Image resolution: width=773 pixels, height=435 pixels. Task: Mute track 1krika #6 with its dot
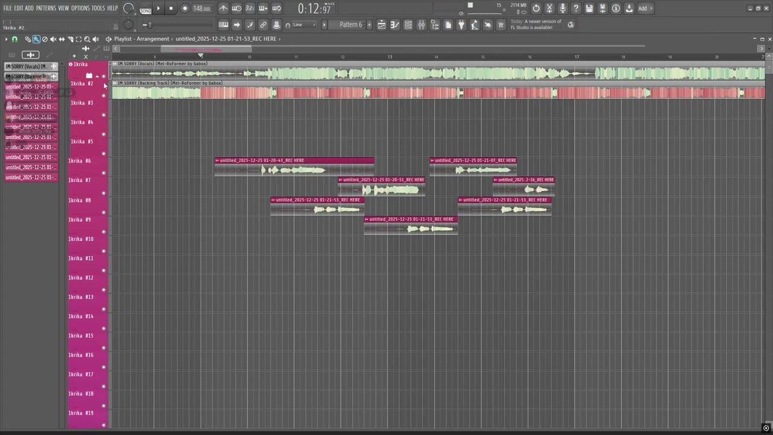103,173
